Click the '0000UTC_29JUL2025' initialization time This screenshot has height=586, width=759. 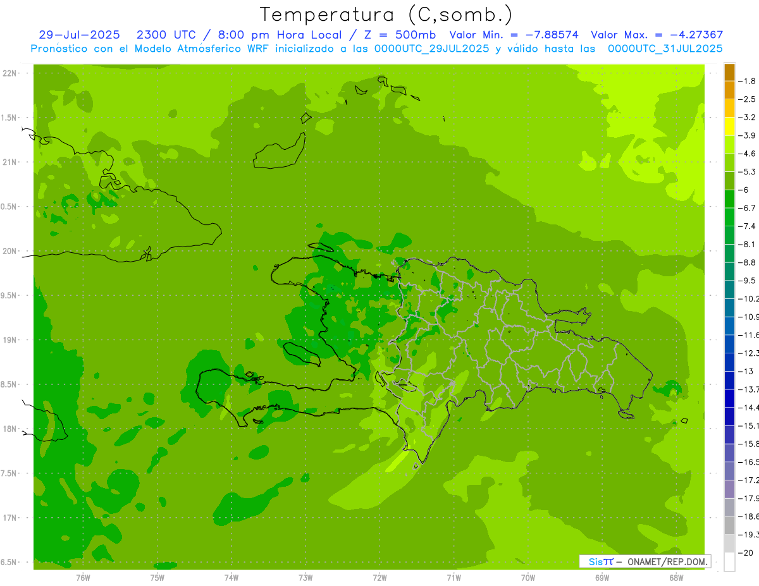click(x=431, y=49)
